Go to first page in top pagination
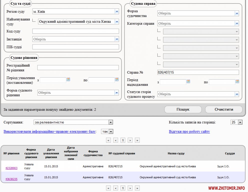 tap(108, 140)
